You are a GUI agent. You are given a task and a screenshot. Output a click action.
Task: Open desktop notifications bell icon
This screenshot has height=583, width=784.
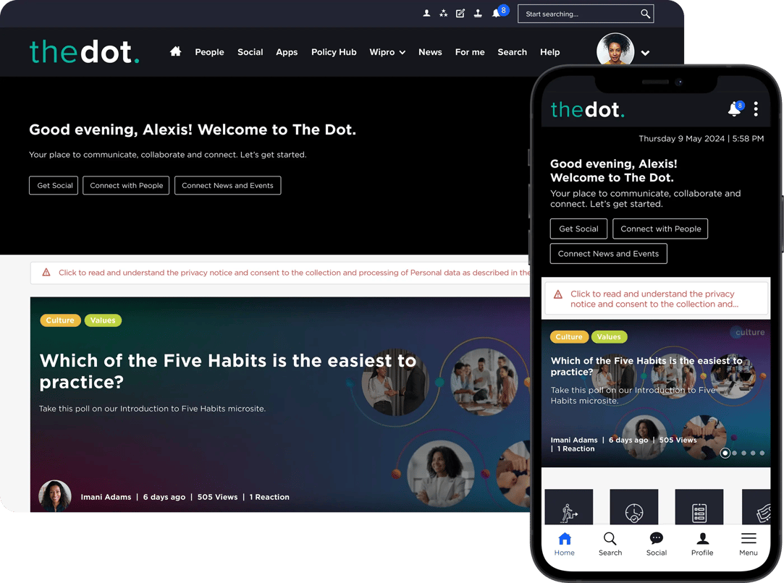pyautogui.click(x=496, y=14)
